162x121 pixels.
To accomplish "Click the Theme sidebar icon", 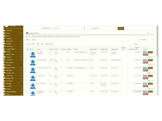I will [5, 36].
